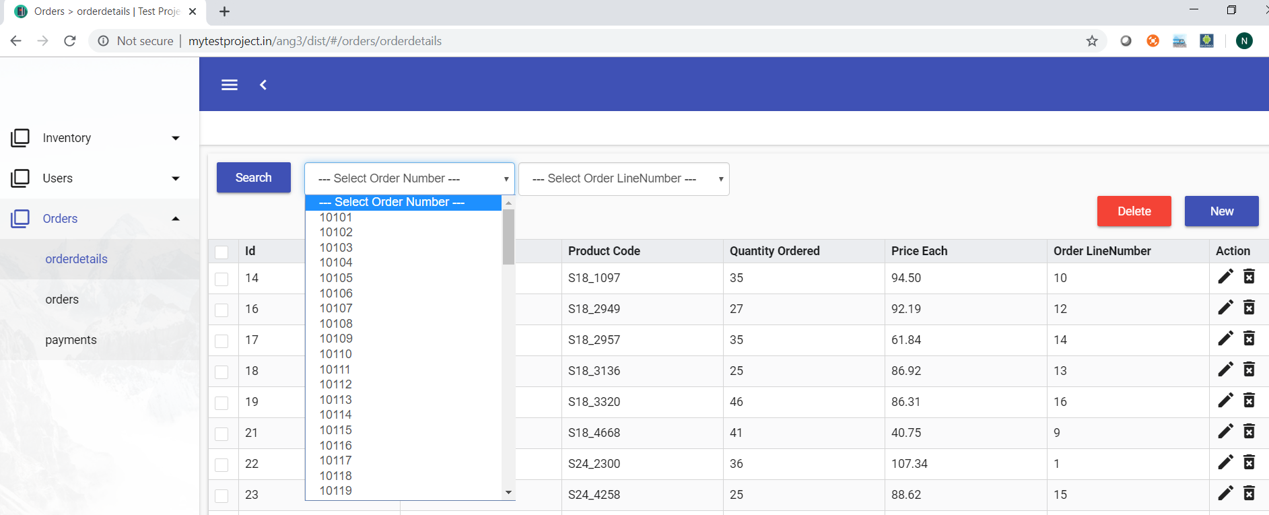Bookmark this page with star icon

[x=1092, y=41]
